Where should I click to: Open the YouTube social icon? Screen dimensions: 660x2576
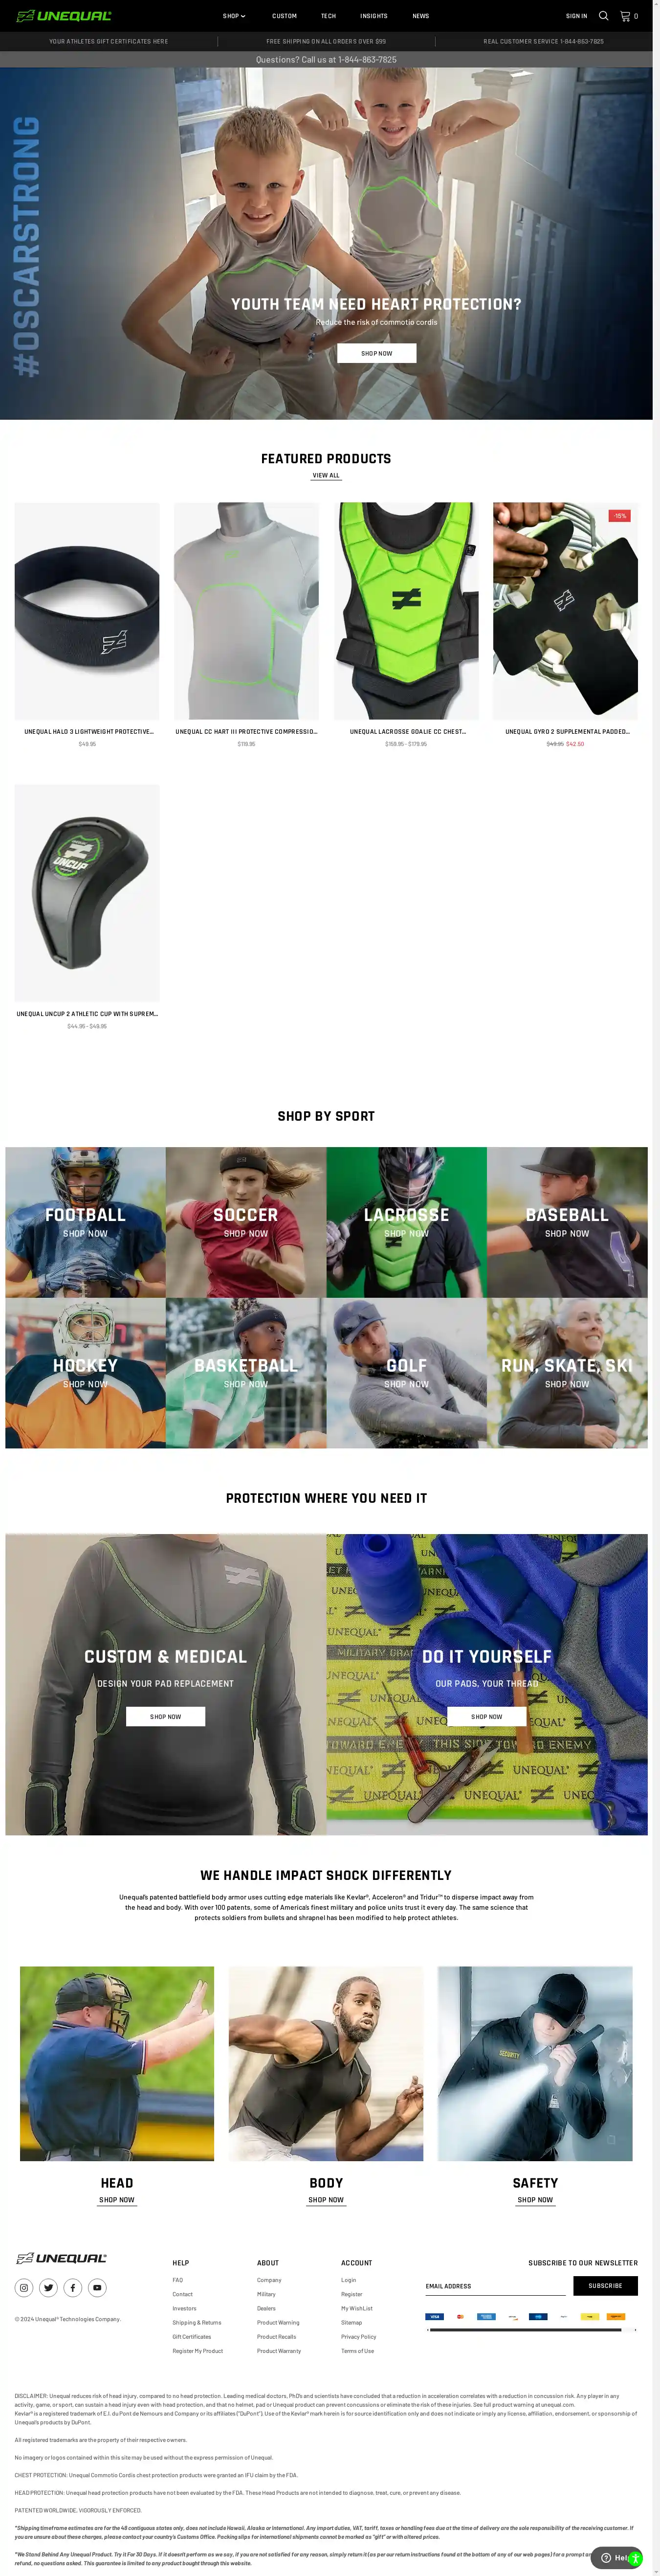pos(97,2287)
